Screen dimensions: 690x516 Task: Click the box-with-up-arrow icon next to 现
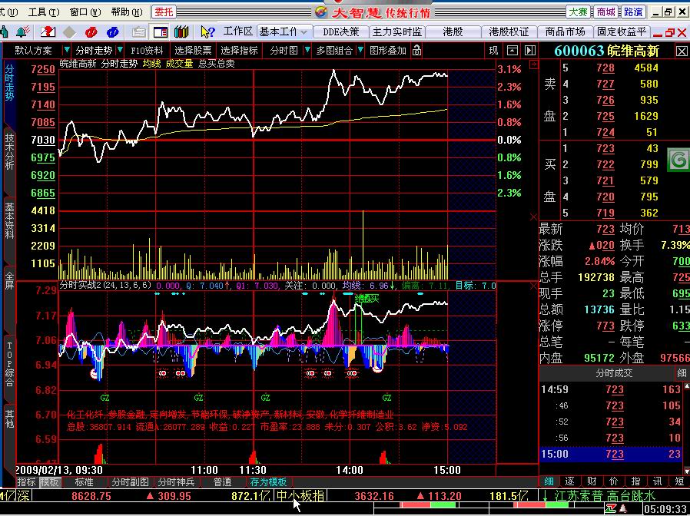(513, 51)
